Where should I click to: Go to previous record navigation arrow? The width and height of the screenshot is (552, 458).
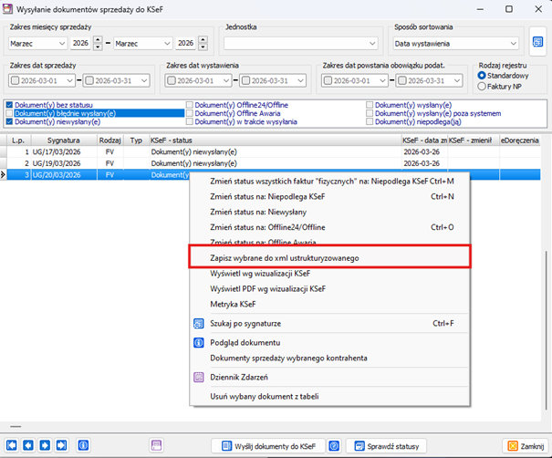[x=28, y=445]
